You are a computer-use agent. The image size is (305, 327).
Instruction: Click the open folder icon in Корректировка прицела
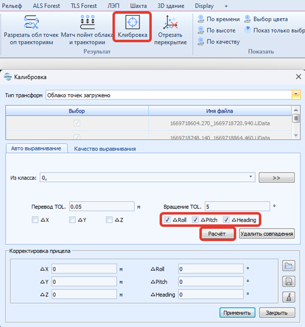[289, 266]
